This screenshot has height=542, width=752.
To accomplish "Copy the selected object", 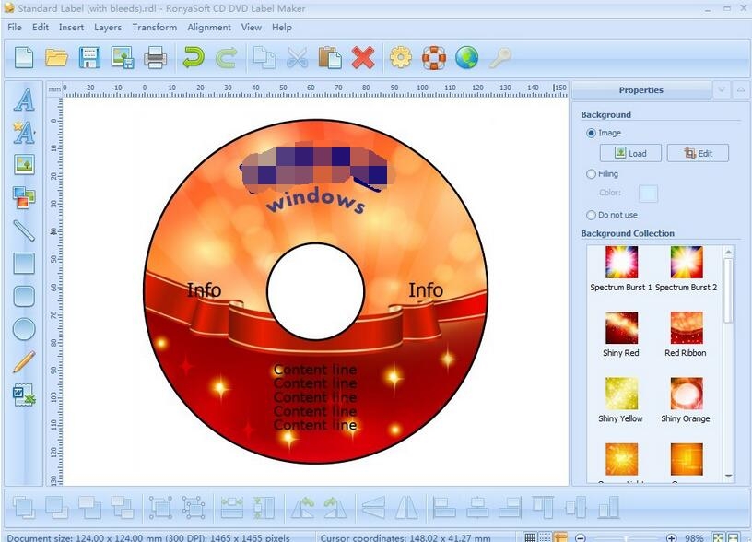I will [264, 58].
